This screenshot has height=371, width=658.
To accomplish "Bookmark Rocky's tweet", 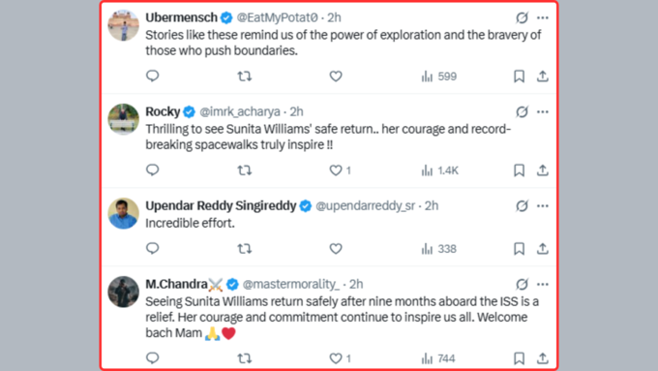I will 519,170.
